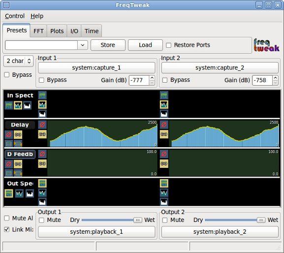Select solid plot for Output 1 Out Spec
The height and width of the screenshot is (253, 284).
[x=42, y=202]
